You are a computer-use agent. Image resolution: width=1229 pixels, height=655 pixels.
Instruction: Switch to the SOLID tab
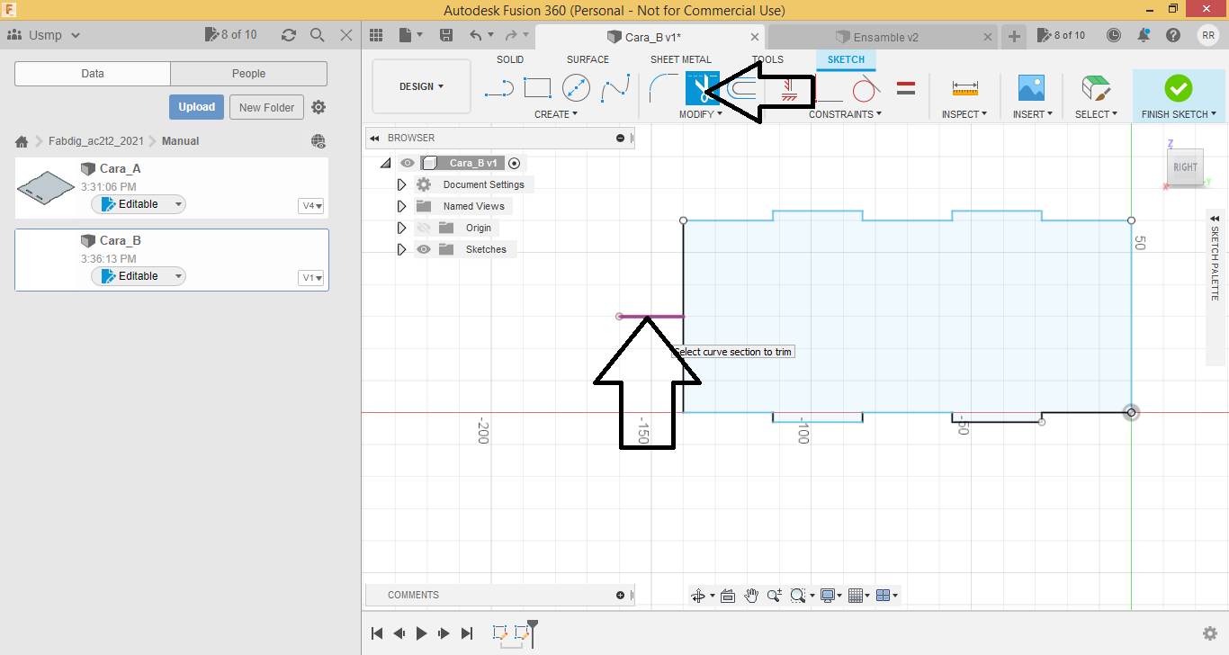coord(510,59)
